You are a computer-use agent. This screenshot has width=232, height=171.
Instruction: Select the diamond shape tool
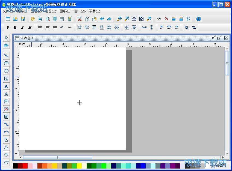6,155
